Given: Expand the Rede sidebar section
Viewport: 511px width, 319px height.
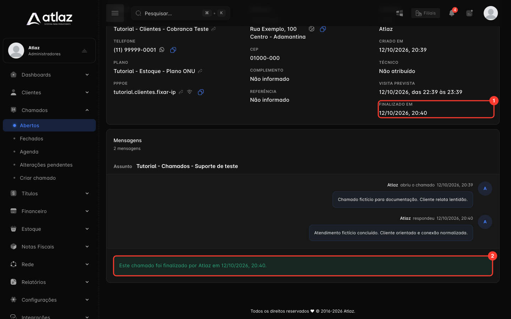Looking at the screenshot, I should 49,264.
